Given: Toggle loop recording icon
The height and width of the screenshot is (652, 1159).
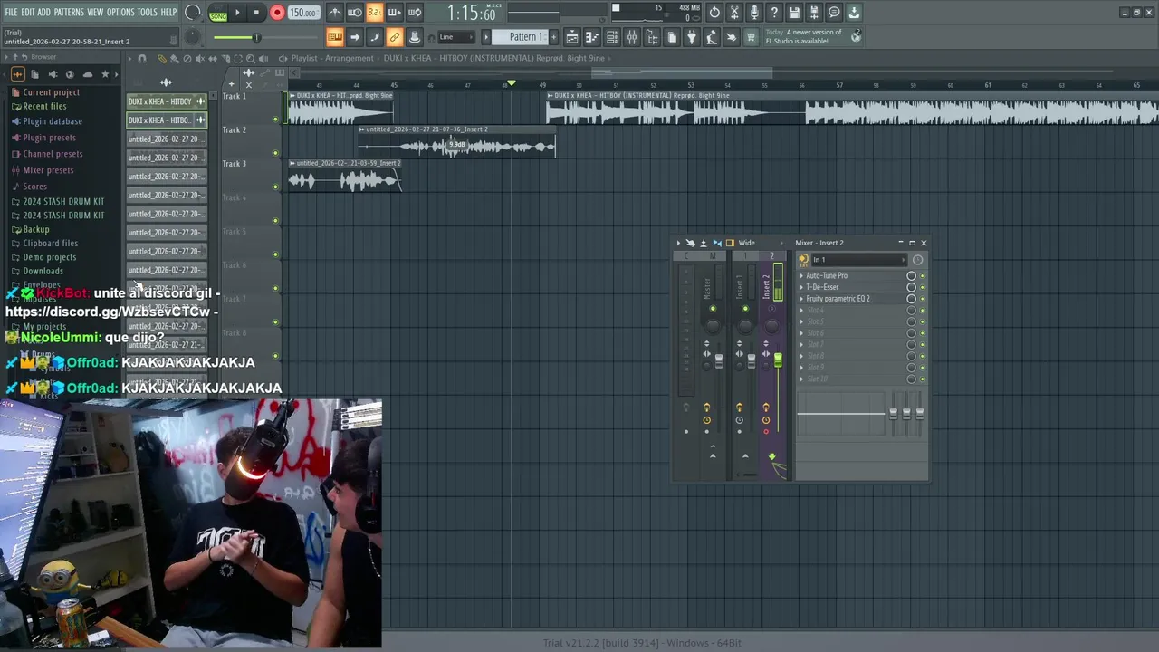Looking at the screenshot, I should [415, 13].
